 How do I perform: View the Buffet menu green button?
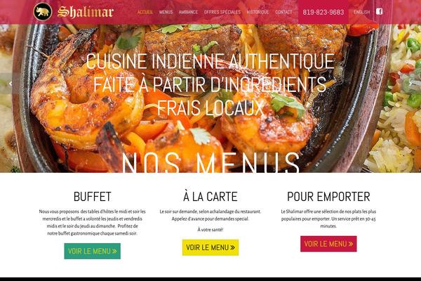coord(93,251)
